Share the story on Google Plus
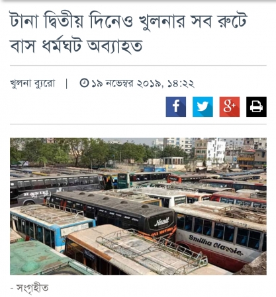 click(x=230, y=107)
